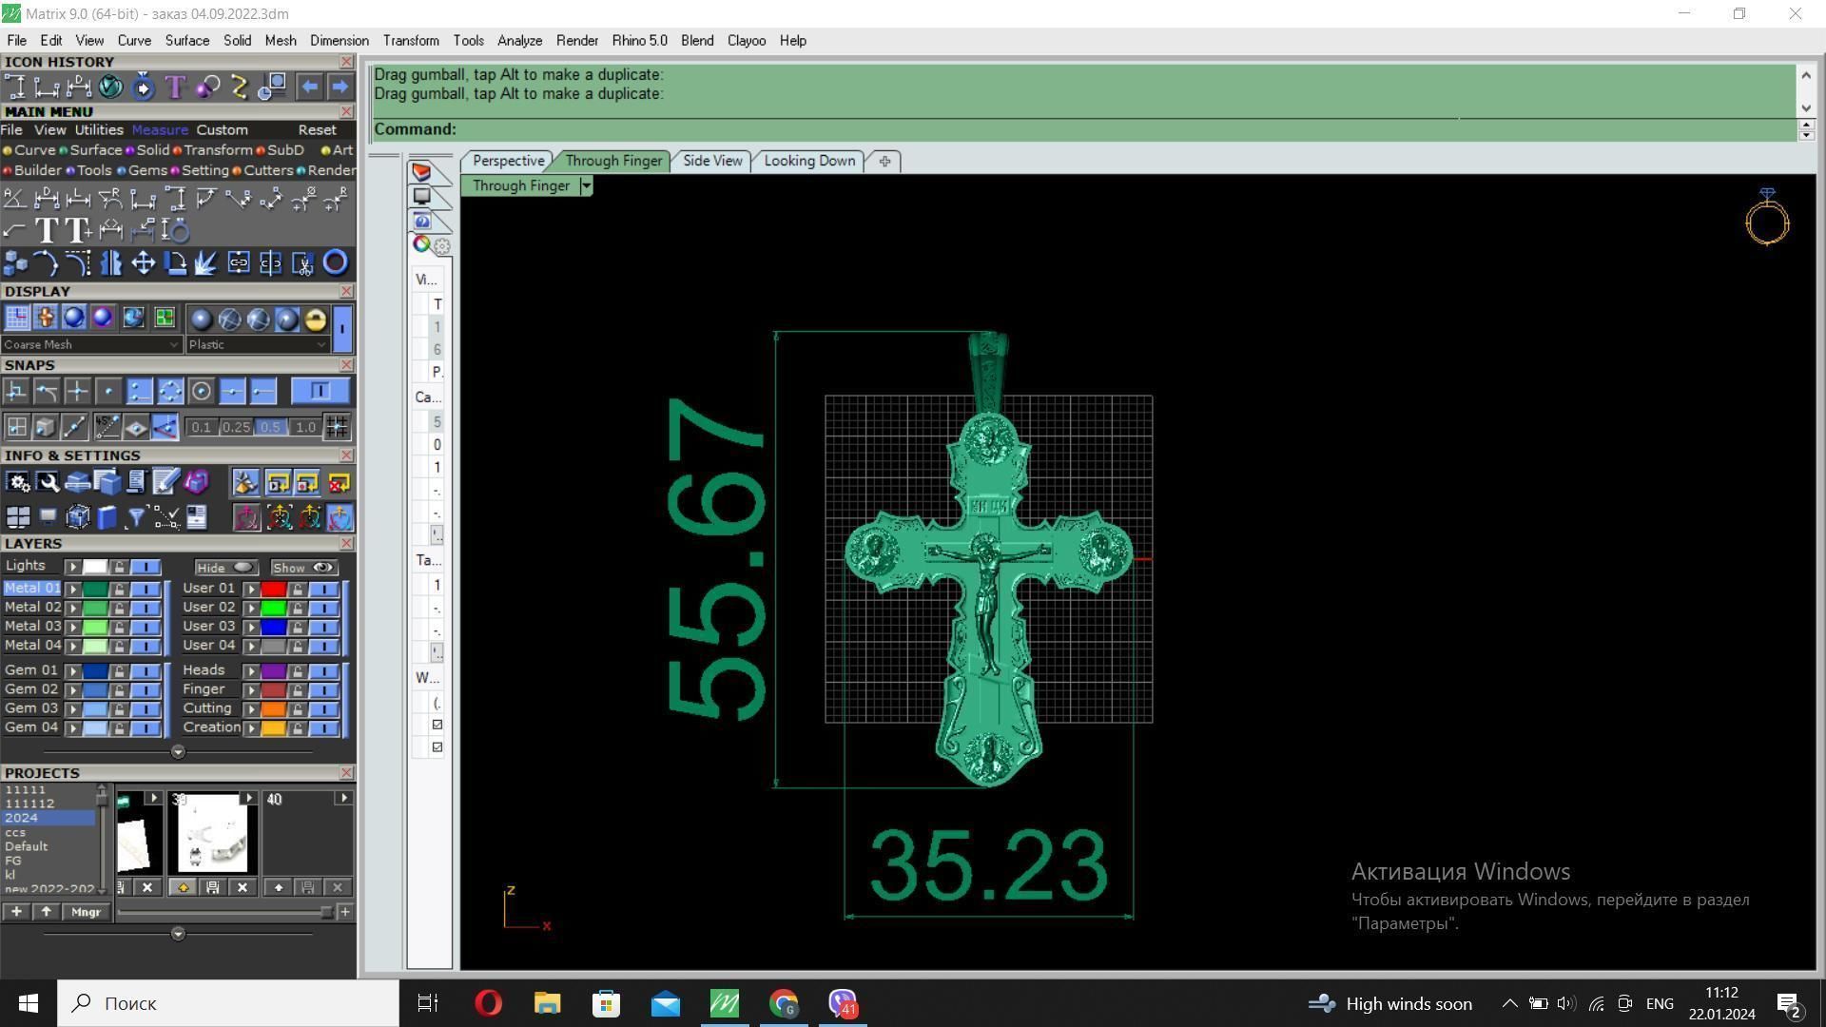
Task: Toggle Metal 02 layer visibility switch
Action: [145, 609]
